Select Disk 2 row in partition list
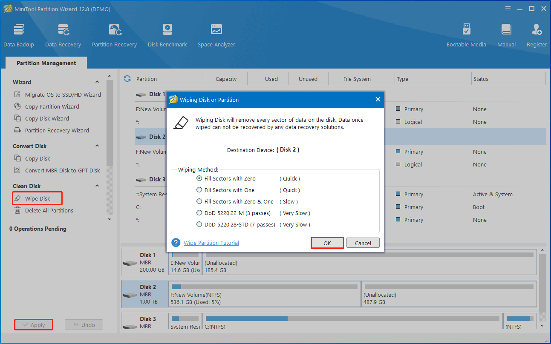This screenshot has height=344, width=551. click(340, 137)
